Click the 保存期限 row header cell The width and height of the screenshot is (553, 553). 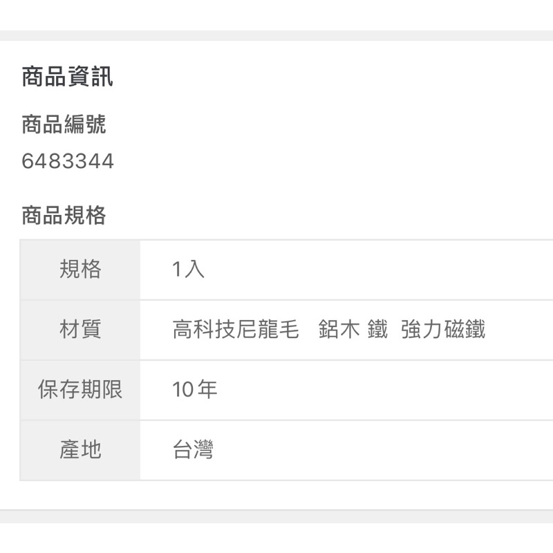(x=80, y=390)
